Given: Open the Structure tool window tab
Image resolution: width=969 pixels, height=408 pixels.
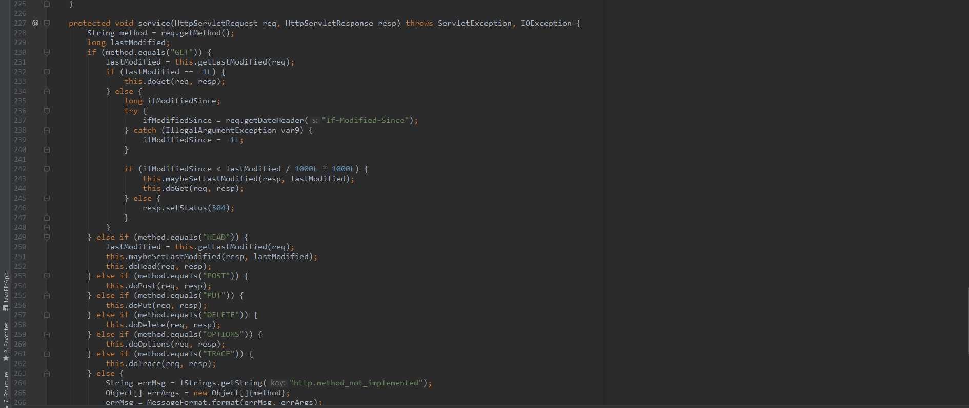Looking at the screenshot, I should (x=6, y=389).
